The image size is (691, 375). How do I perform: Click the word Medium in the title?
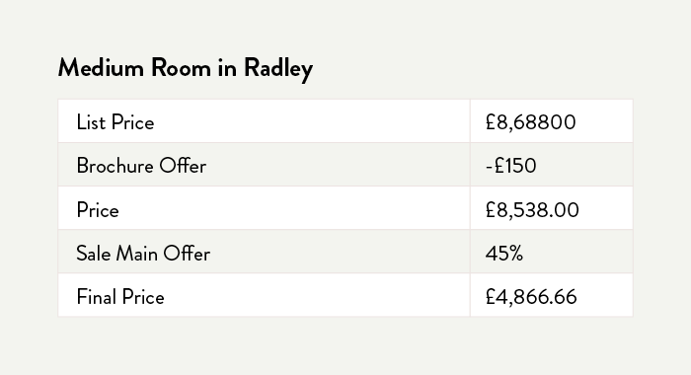tap(101, 67)
